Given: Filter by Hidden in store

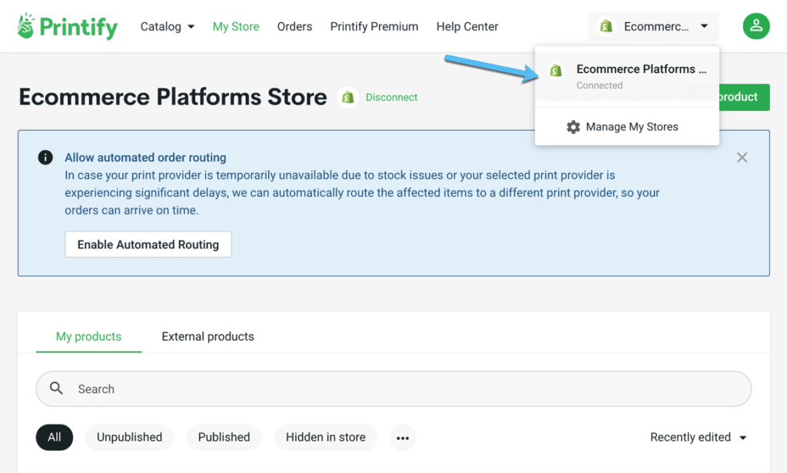Looking at the screenshot, I should 326,438.
